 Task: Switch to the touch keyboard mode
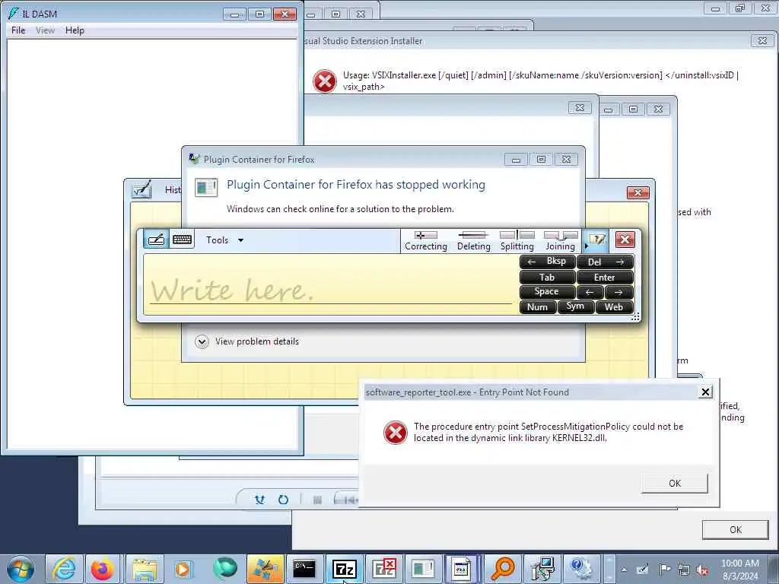[x=182, y=240]
